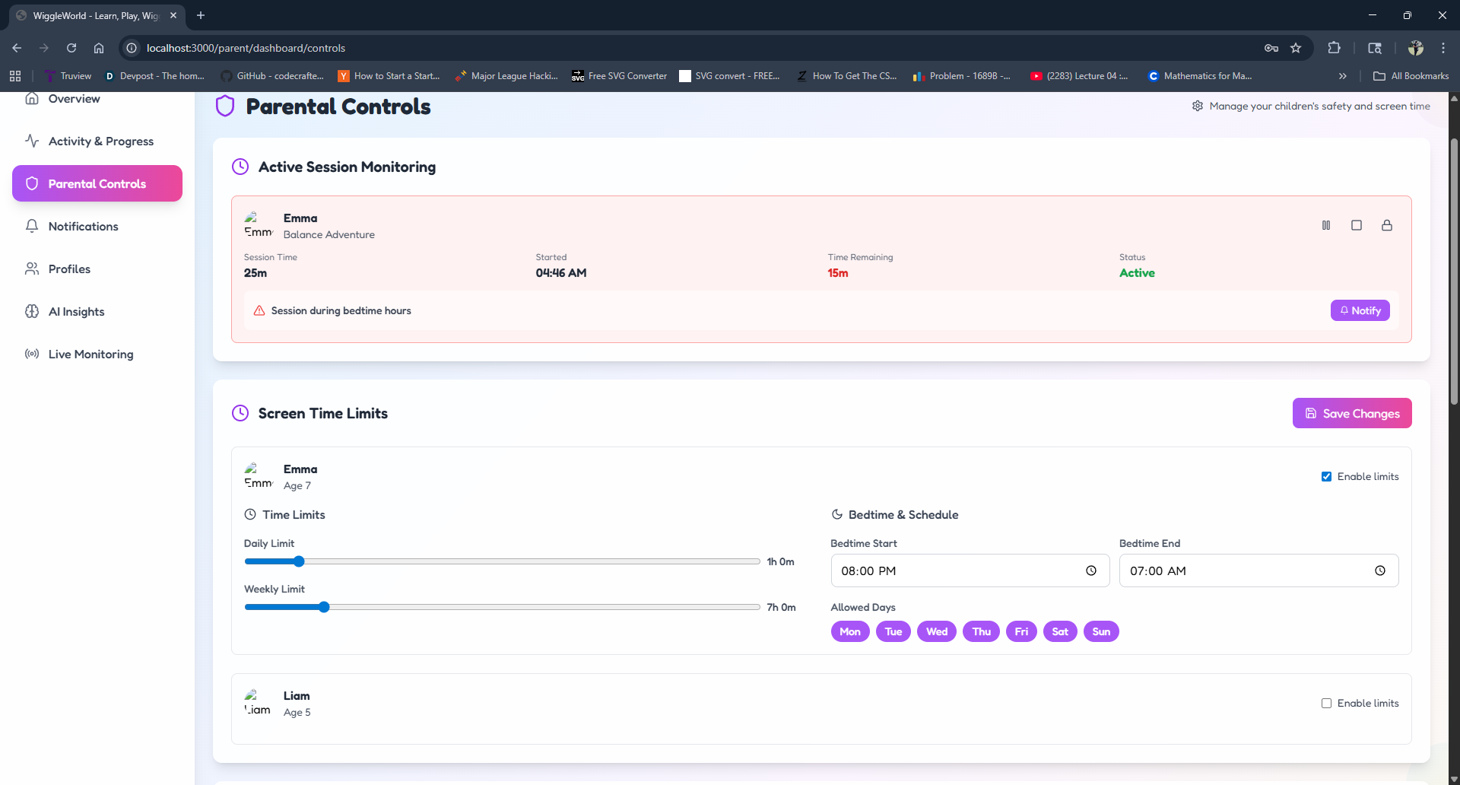Toggle Mon in Allowed Days
The width and height of the screenshot is (1460, 785).
850,631
